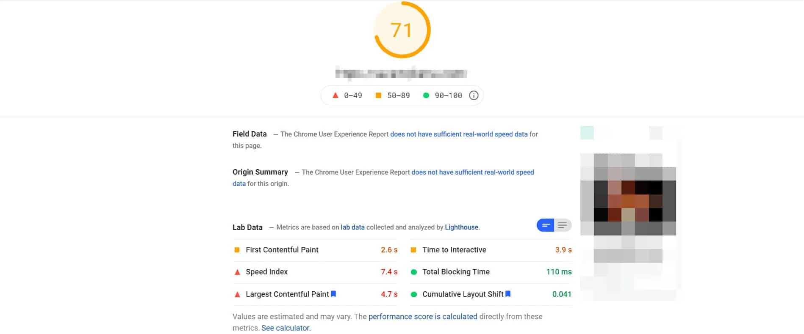Click the green circle beside Cumulative Layout Shift

click(414, 294)
